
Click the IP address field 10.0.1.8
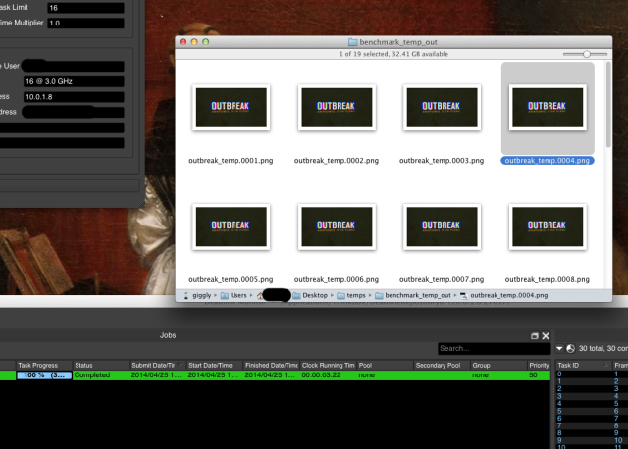pyautogui.click(x=74, y=97)
